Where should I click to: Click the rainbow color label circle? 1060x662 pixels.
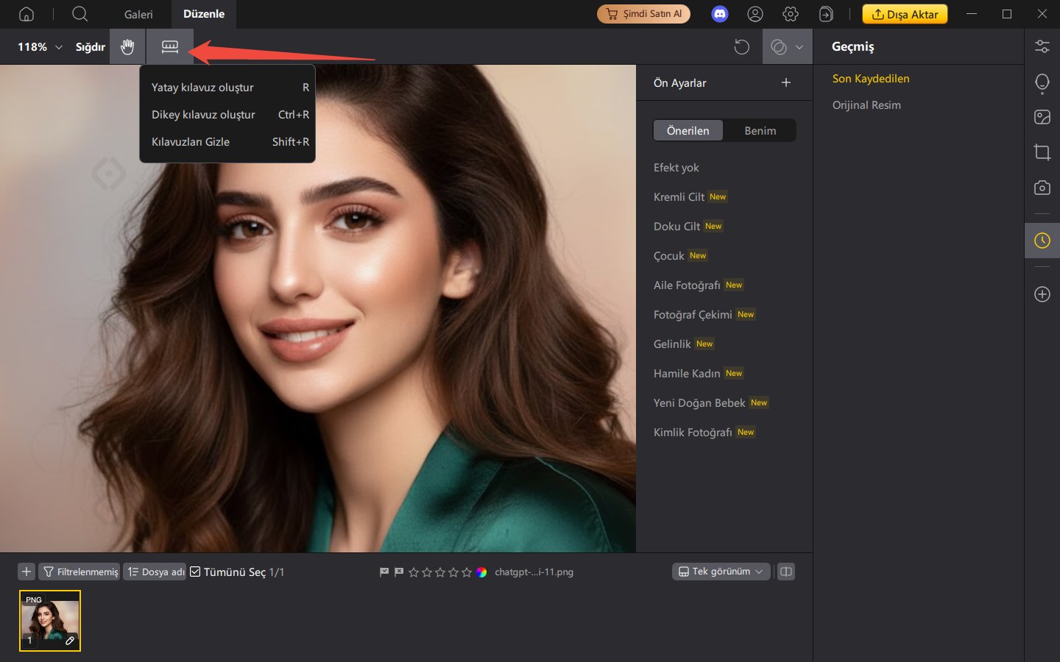coord(481,572)
